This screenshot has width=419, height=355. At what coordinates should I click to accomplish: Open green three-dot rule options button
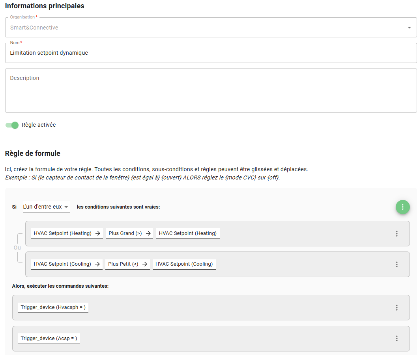(402, 207)
